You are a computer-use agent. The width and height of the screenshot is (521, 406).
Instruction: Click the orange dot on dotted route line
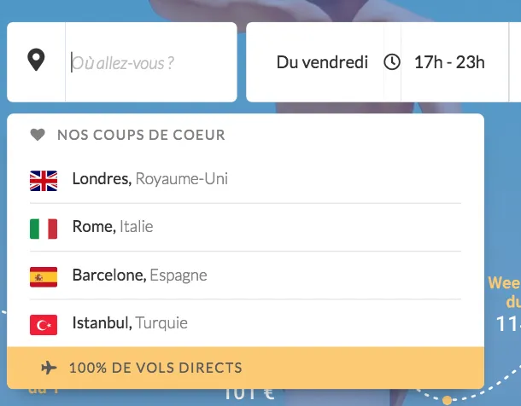pos(447,399)
